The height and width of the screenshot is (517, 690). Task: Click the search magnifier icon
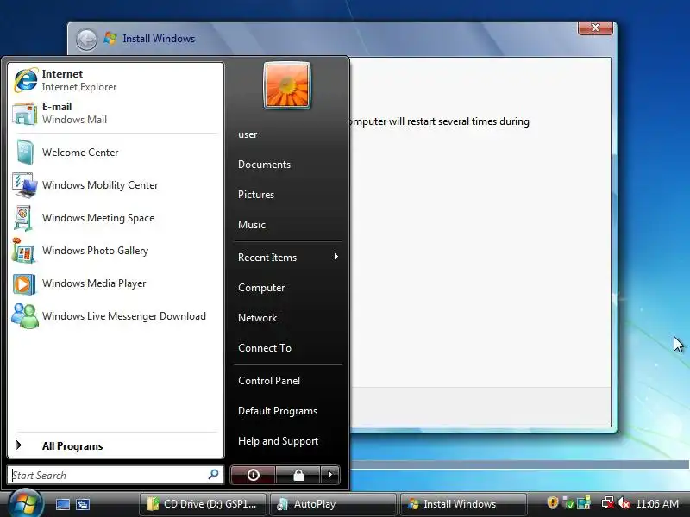pos(213,475)
